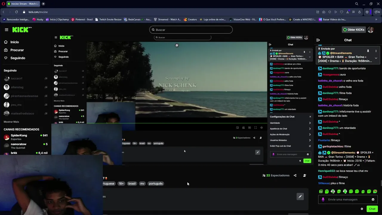Expand the pinned StreamElements message chevron

tap(376, 58)
